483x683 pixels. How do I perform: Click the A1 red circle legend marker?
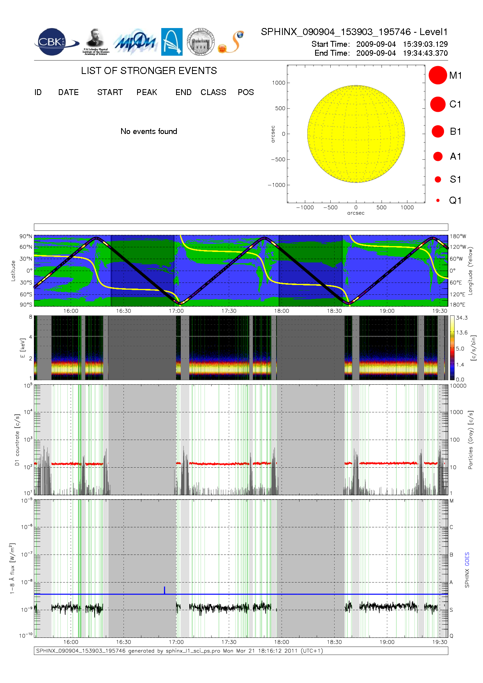[438, 156]
